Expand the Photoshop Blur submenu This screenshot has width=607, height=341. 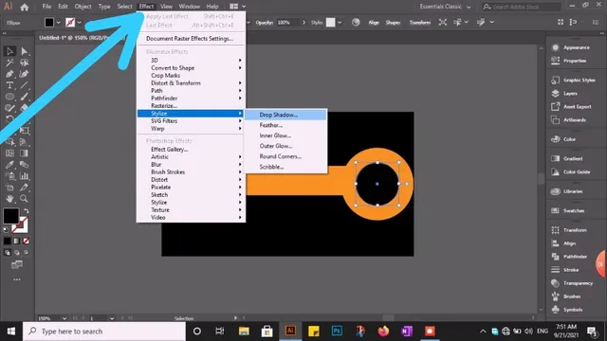[192, 164]
